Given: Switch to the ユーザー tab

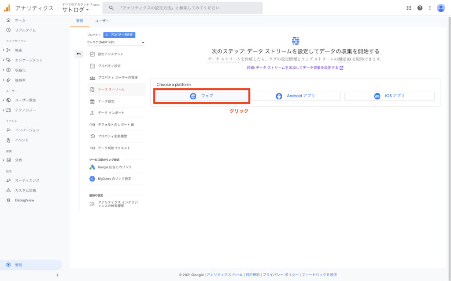Looking at the screenshot, I should [102, 21].
